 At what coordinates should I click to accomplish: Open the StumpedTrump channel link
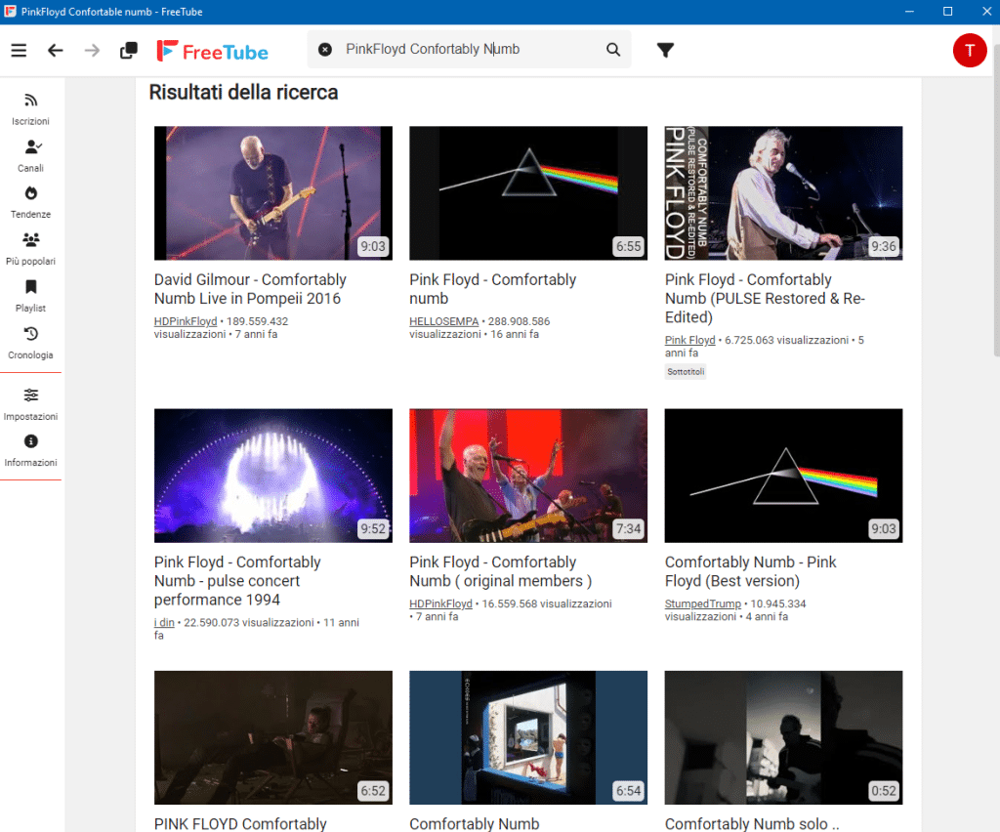pos(703,603)
